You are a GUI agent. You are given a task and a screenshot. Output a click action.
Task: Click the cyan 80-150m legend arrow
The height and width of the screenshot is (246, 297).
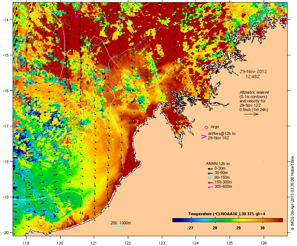click(x=210, y=178)
